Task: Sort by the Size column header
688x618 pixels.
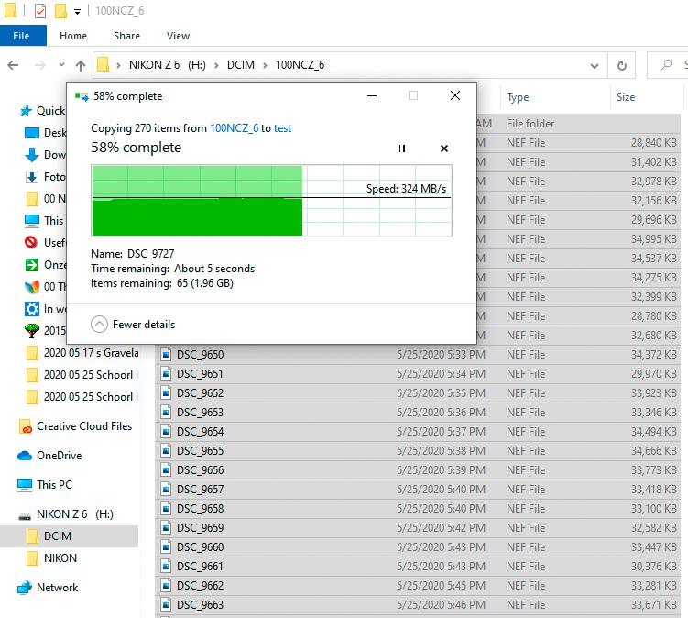Action: point(626,97)
